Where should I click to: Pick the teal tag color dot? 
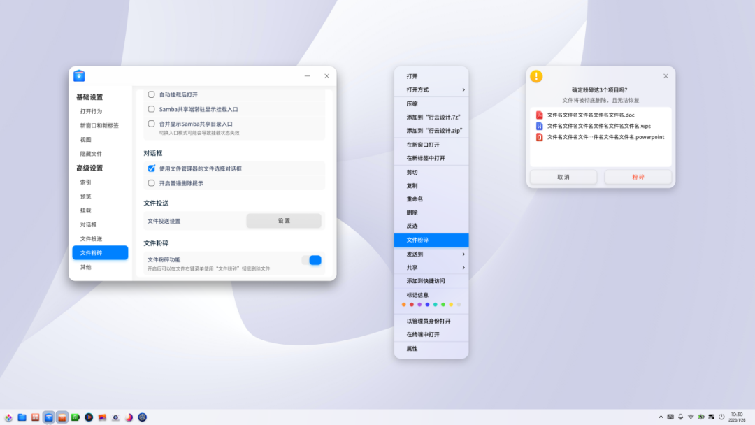pos(436,305)
